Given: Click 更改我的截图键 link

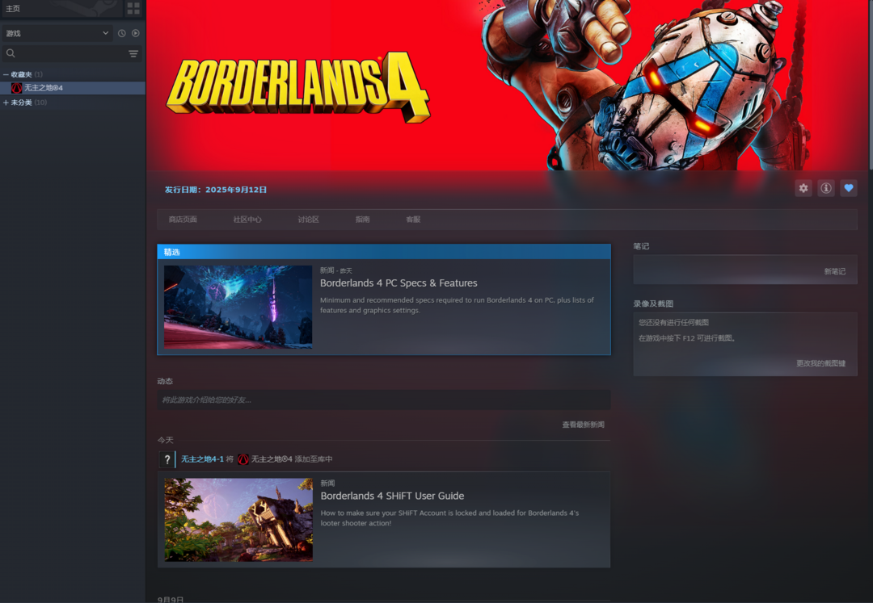Looking at the screenshot, I should point(820,363).
